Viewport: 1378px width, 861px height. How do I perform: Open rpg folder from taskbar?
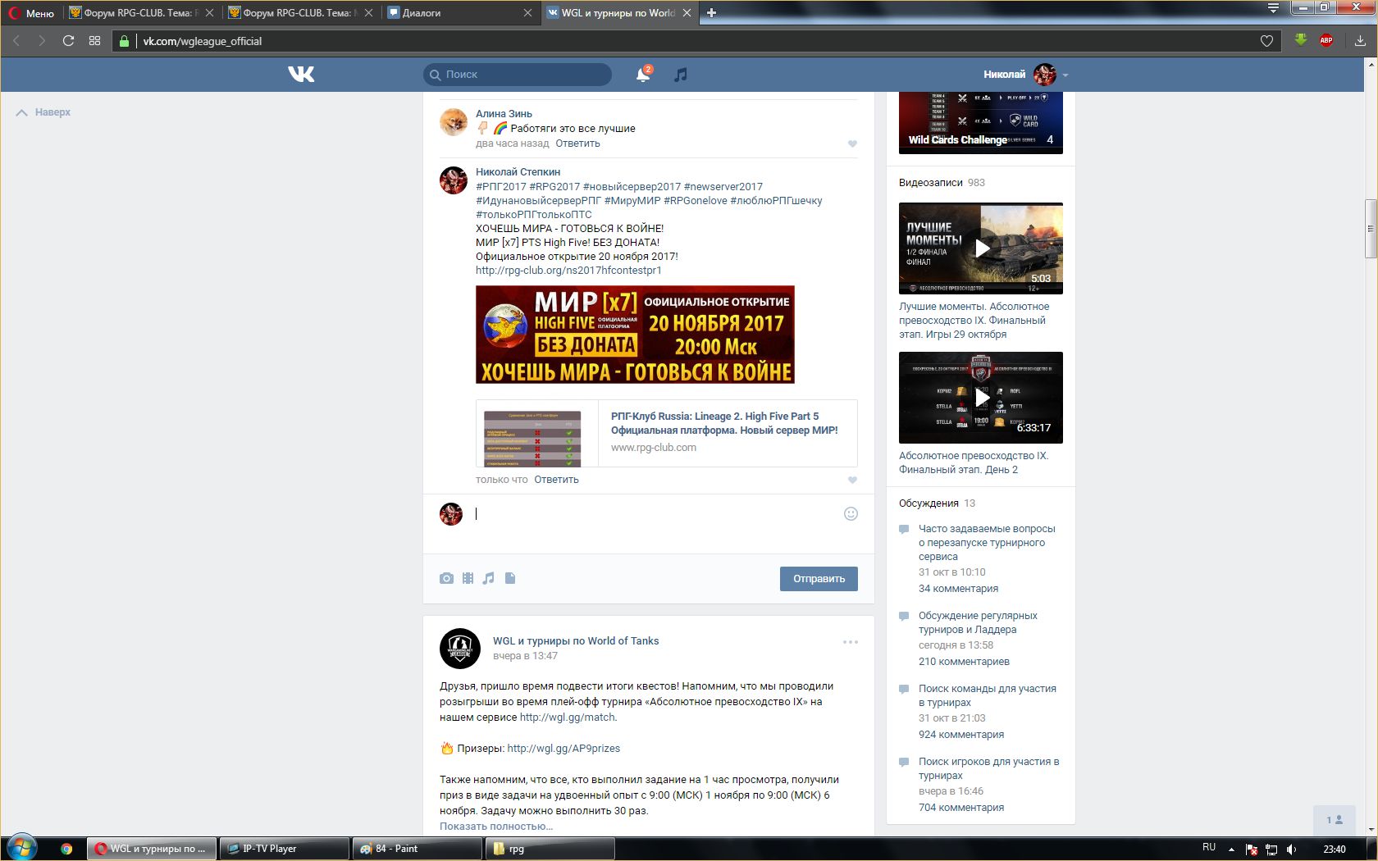pos(550,849)
